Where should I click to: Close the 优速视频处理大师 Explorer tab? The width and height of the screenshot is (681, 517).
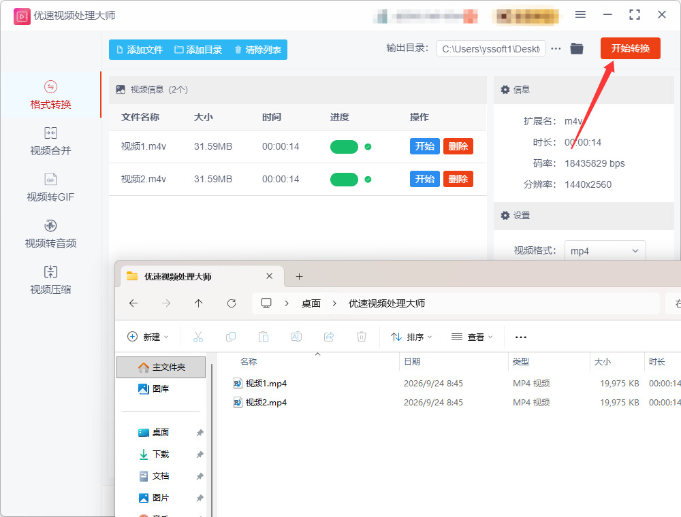[x=269, y=276]
